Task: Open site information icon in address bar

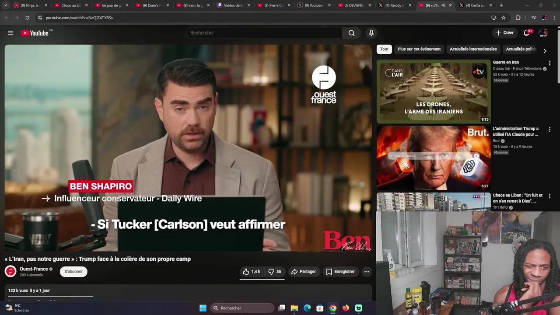Action: [x=40, y=17]
